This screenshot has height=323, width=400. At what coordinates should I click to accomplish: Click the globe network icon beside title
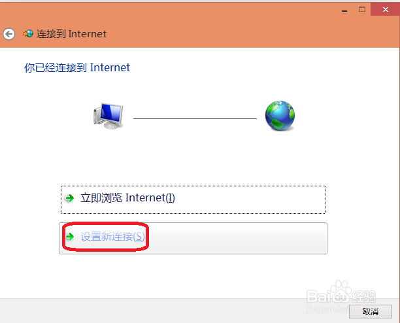coord(28,33)
